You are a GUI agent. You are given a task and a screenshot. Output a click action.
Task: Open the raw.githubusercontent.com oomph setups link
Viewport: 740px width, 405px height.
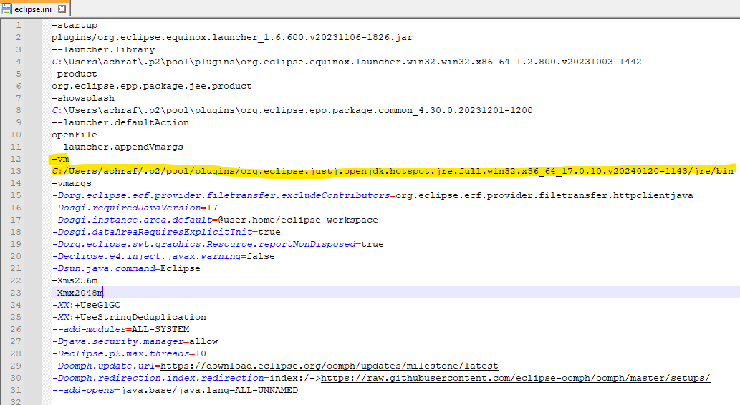tap(515, 378)
